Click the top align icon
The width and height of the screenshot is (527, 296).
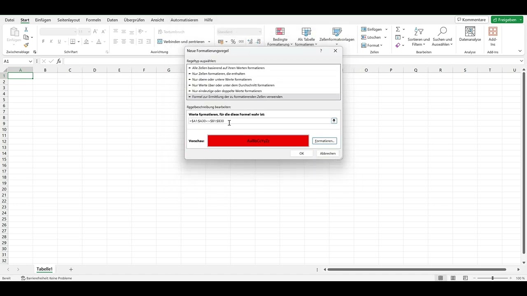[x=116, y=32]
